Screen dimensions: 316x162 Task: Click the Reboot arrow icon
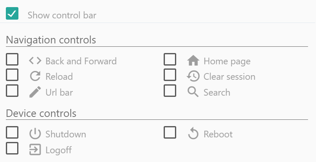(193, 133)
